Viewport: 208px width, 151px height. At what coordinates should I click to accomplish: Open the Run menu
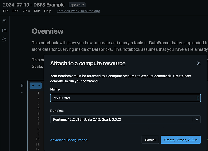[x=37, y=11]
